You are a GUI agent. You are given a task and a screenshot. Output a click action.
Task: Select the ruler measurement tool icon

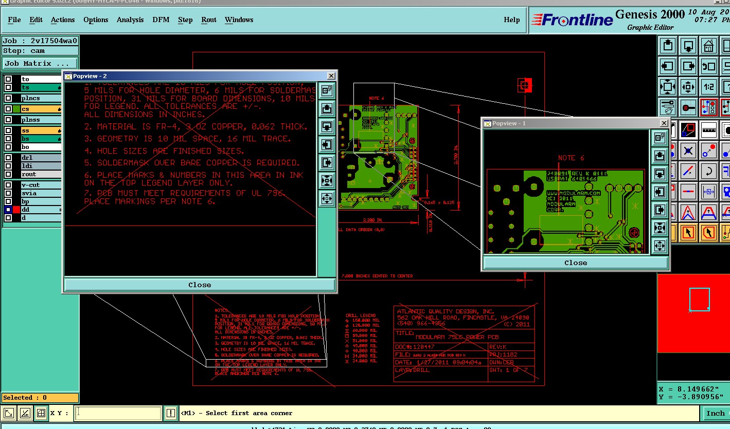(x=709, y=129)
